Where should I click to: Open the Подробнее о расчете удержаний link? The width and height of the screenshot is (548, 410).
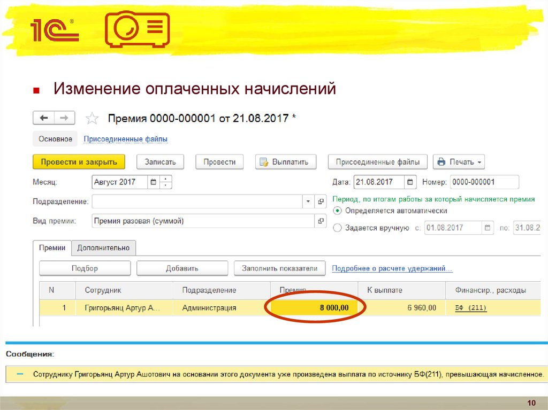click(x=392, y=268)
